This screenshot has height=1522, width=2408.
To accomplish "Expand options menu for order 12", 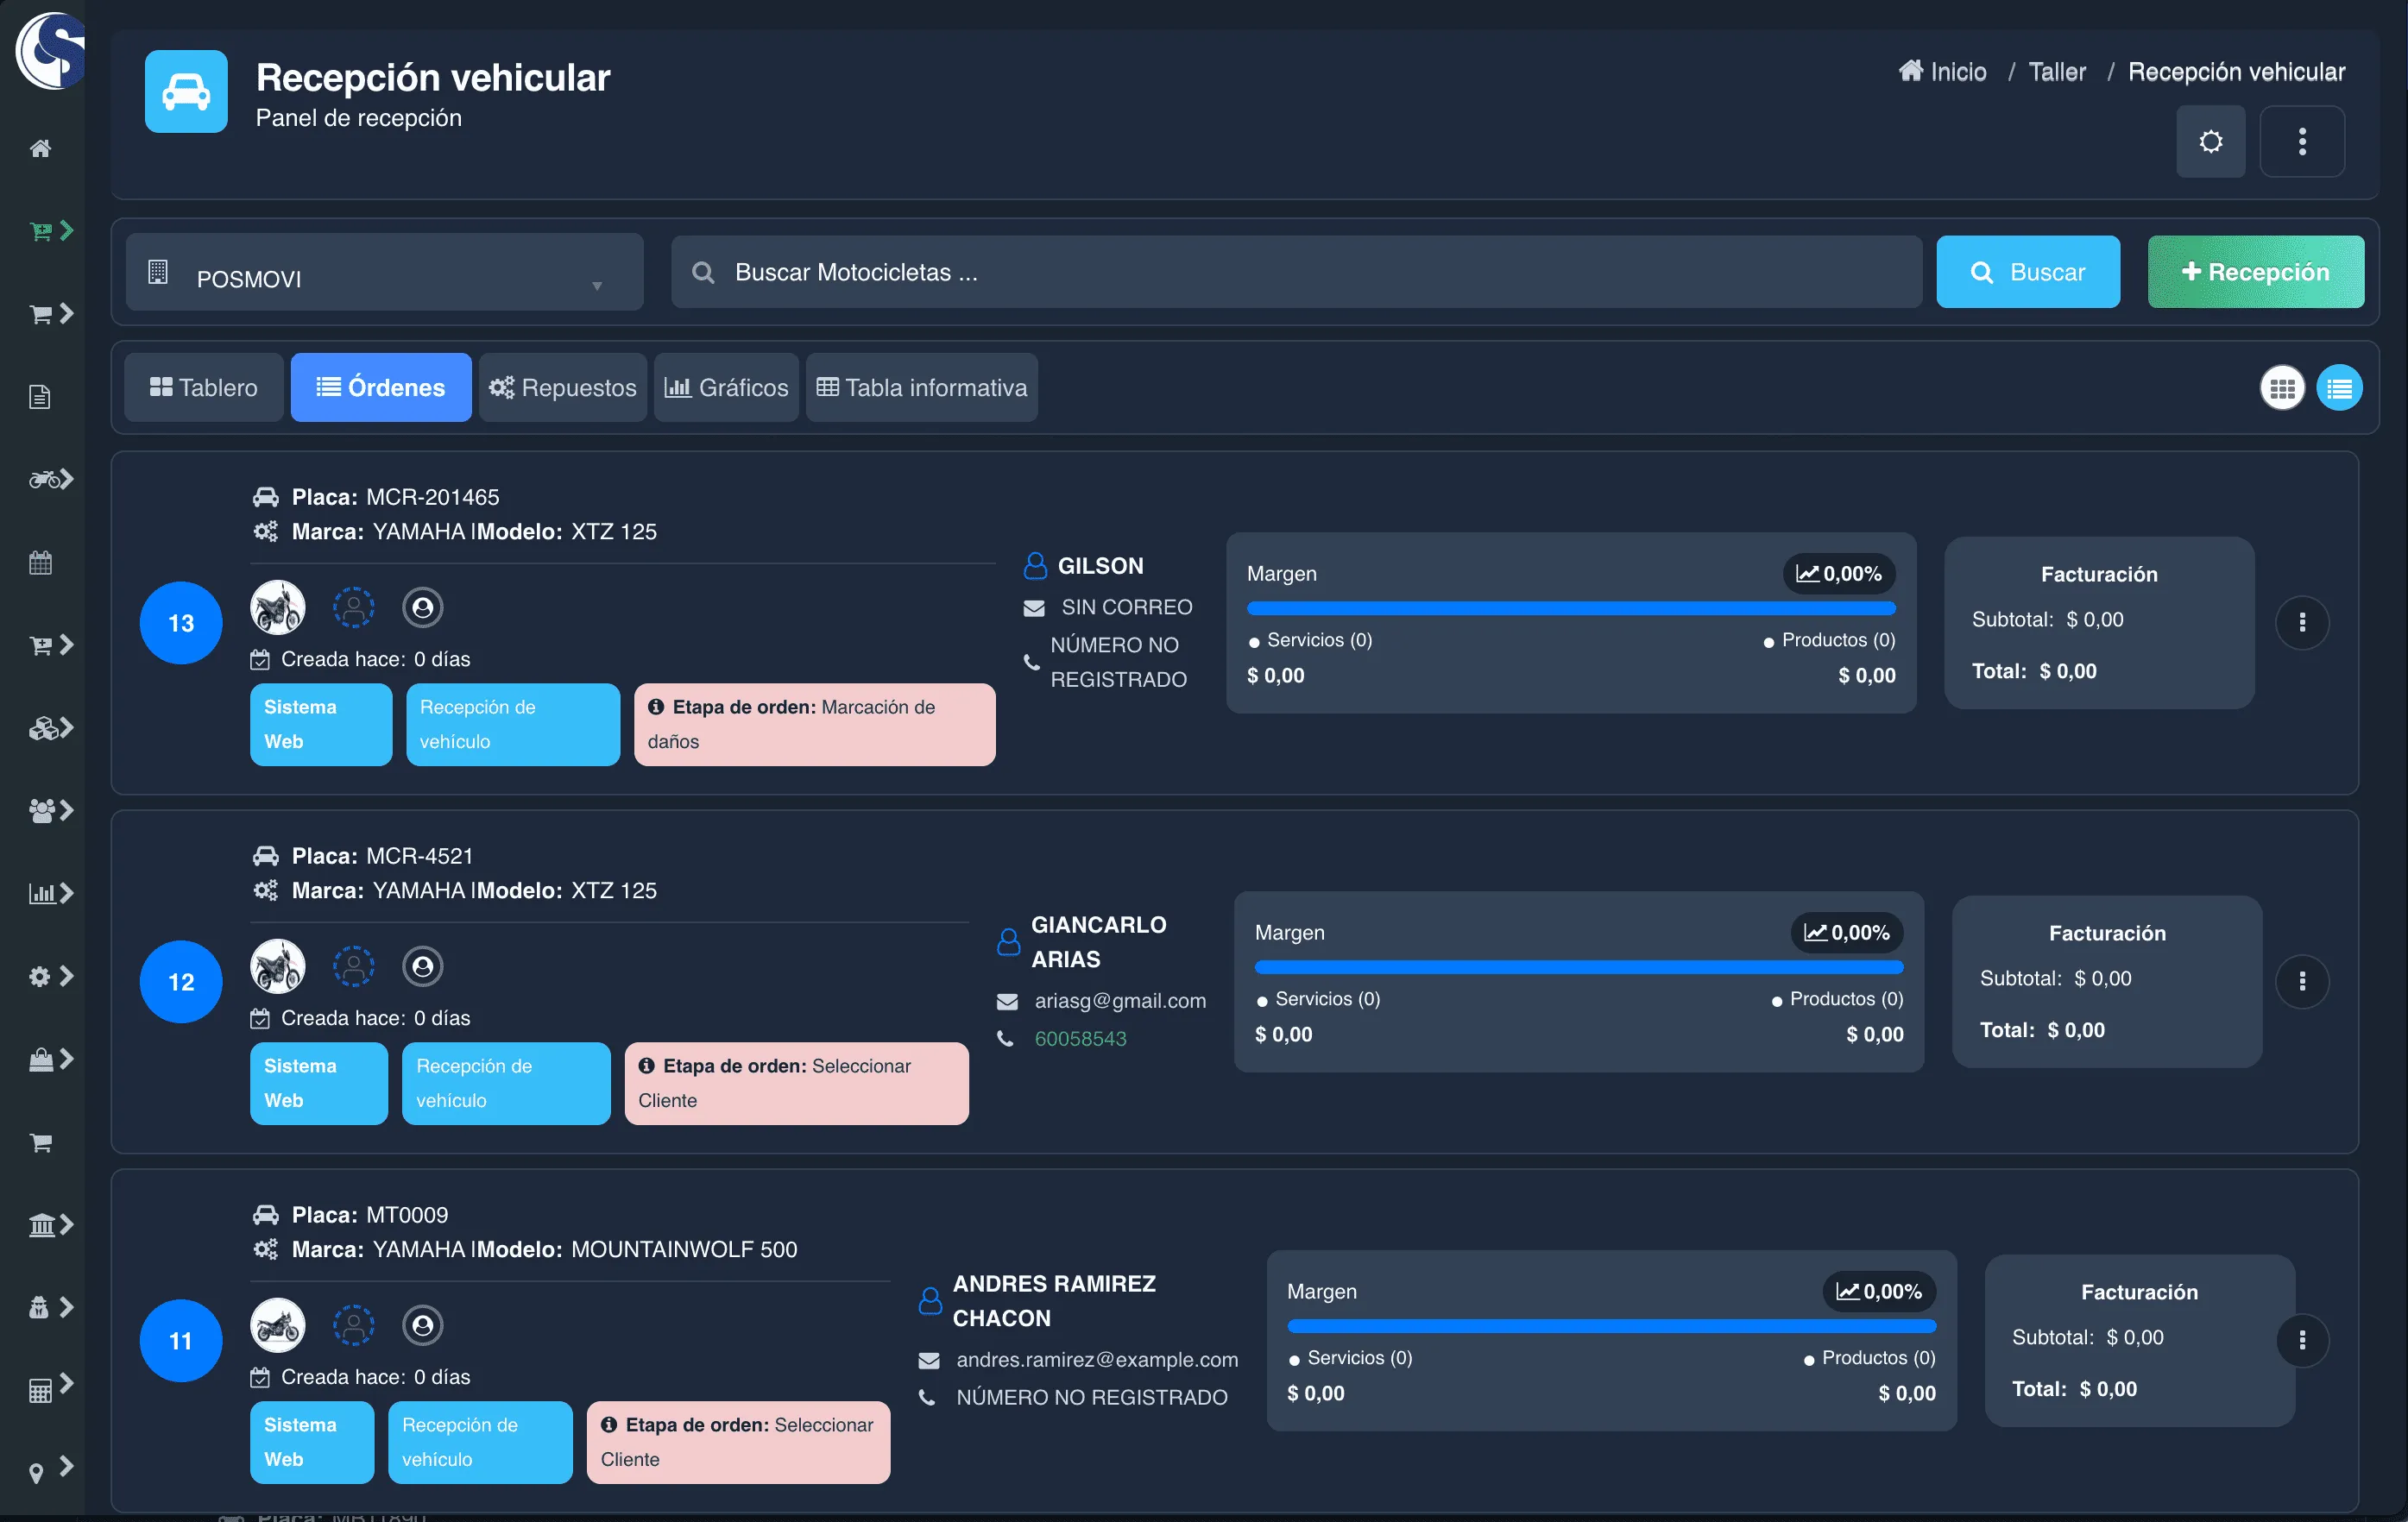I will 2301,982.
